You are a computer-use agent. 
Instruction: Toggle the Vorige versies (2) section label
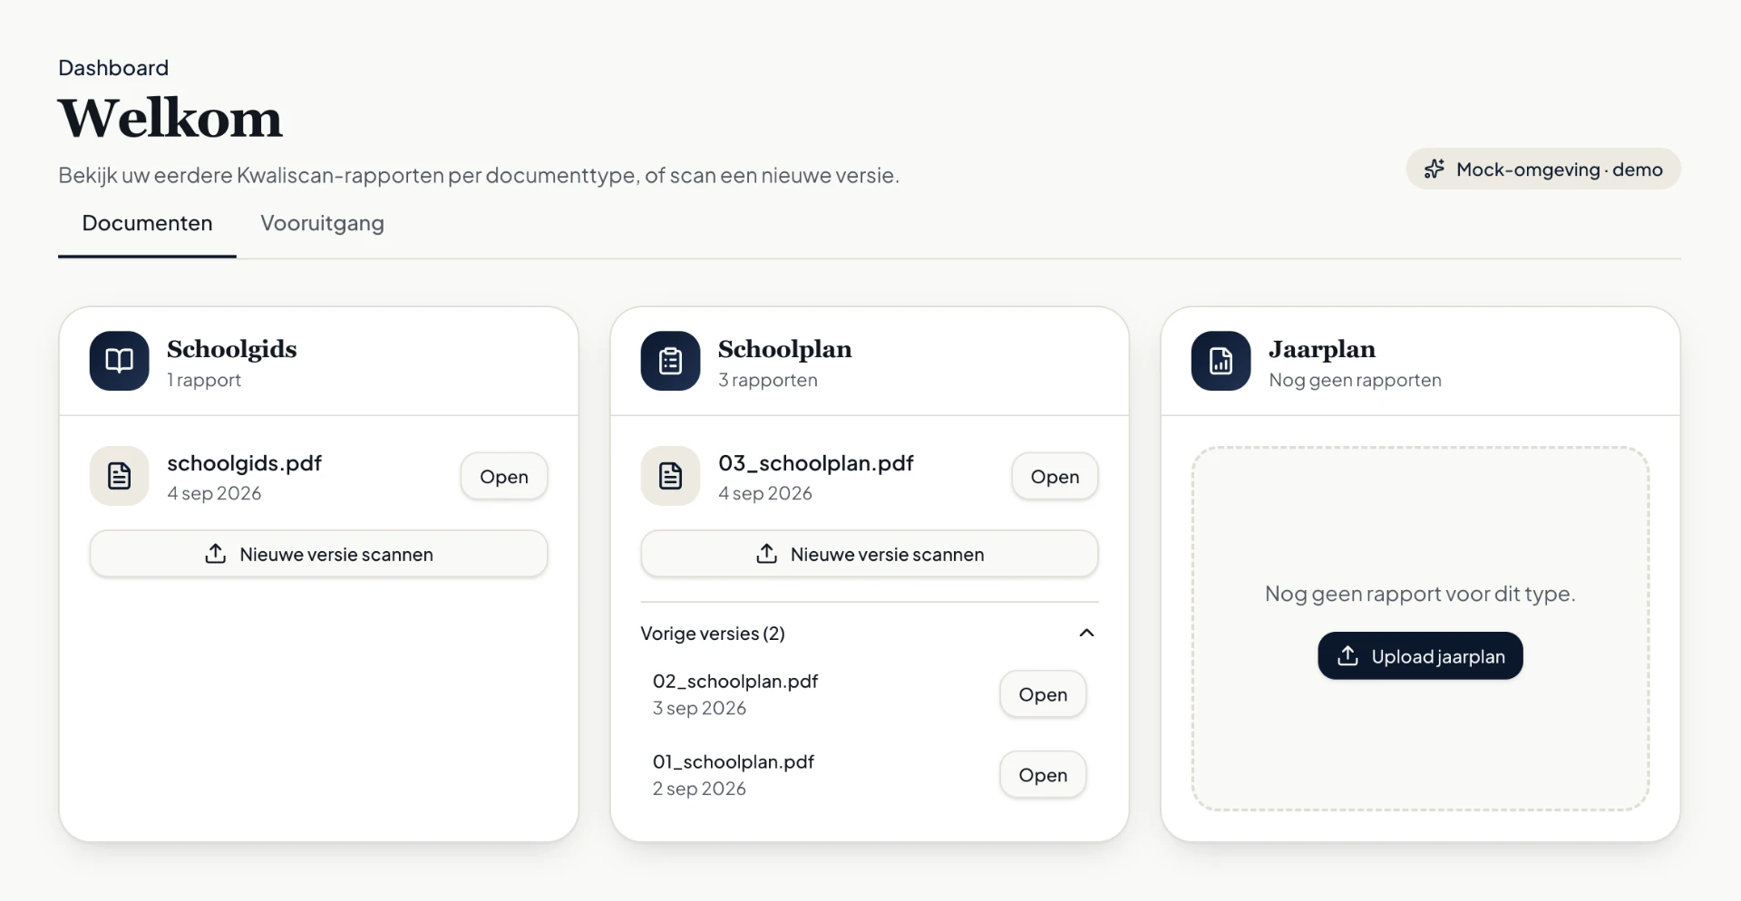(x=713, y=634)
